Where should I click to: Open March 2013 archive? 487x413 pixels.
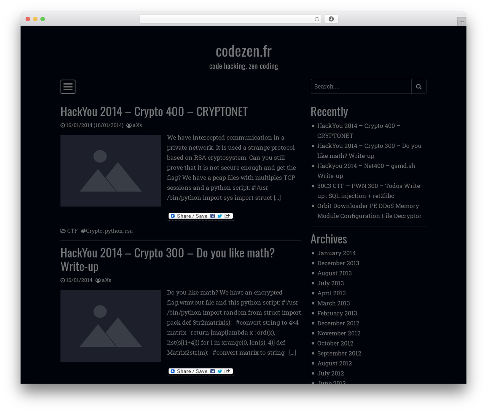pyautogui.click(x=334, y=303)
